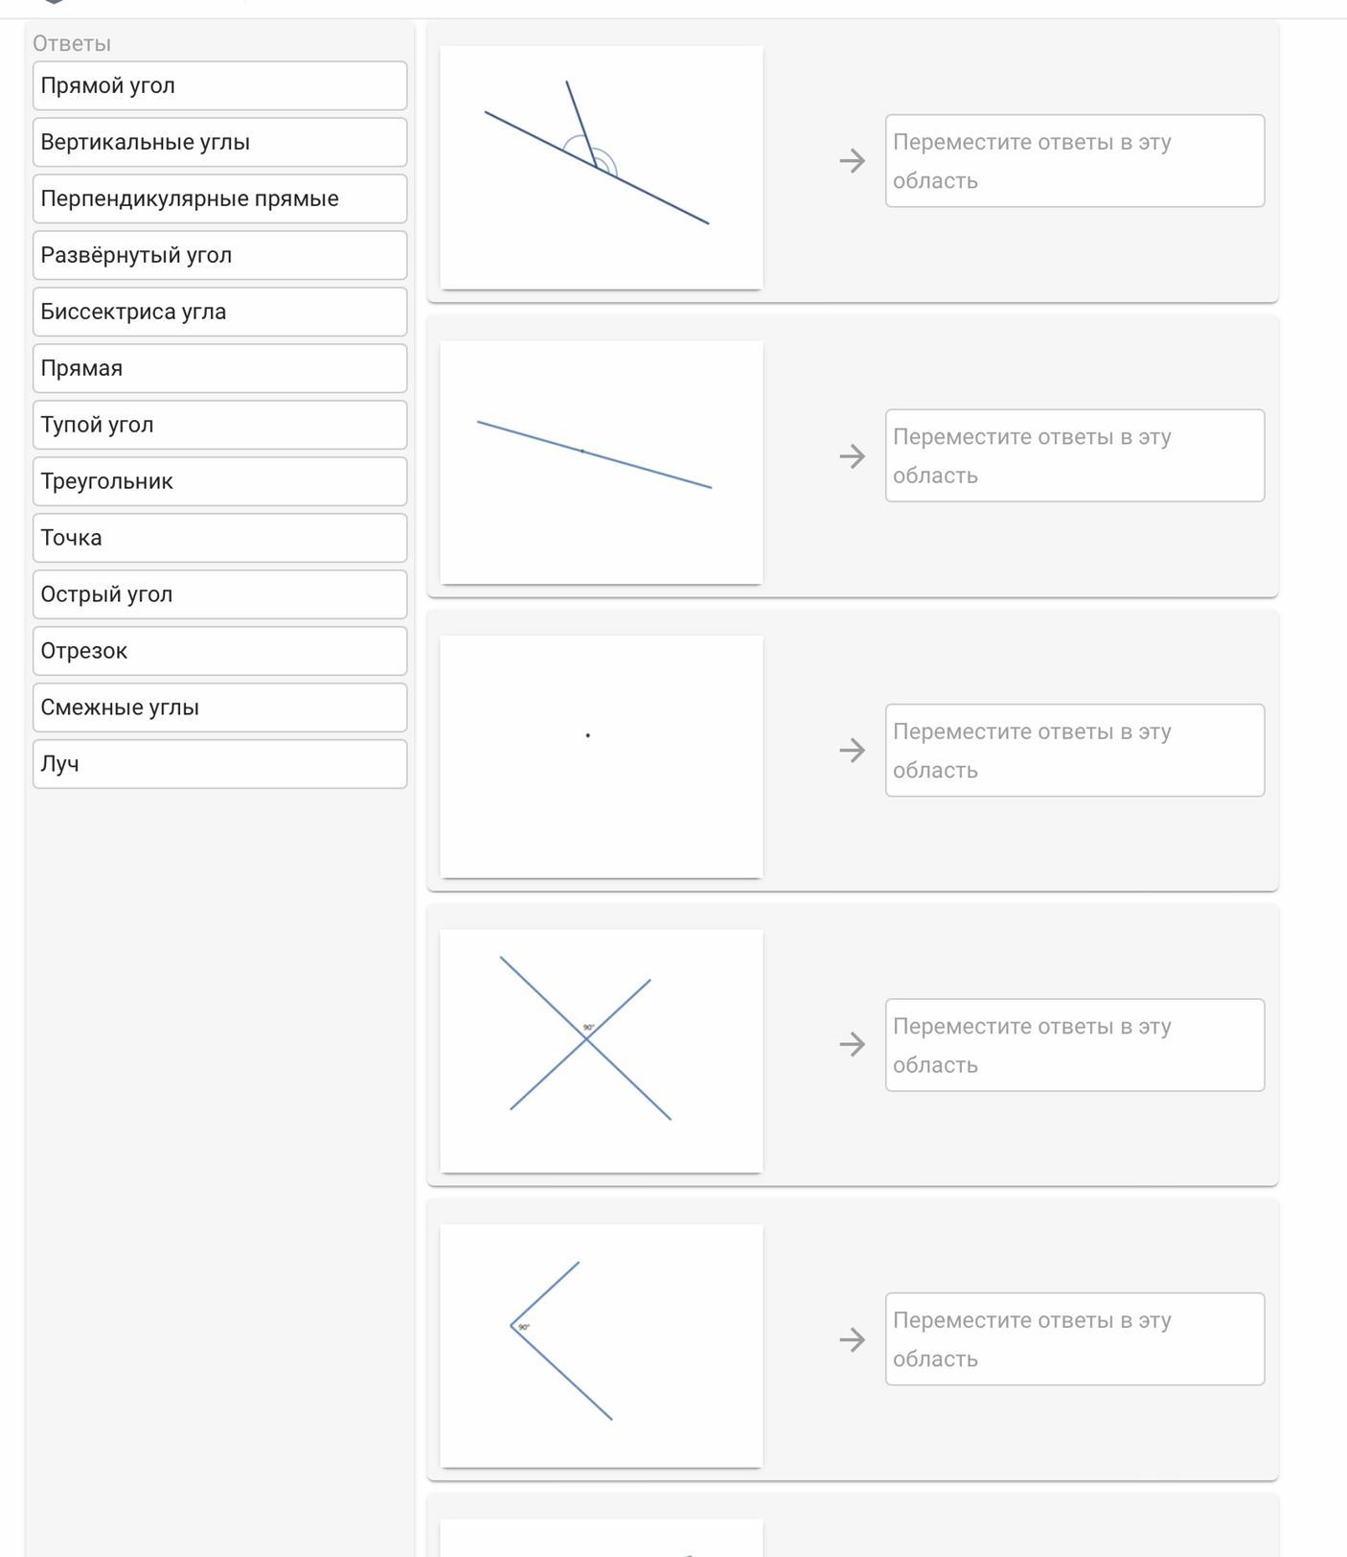Click the single dot picture

[602, 755]
